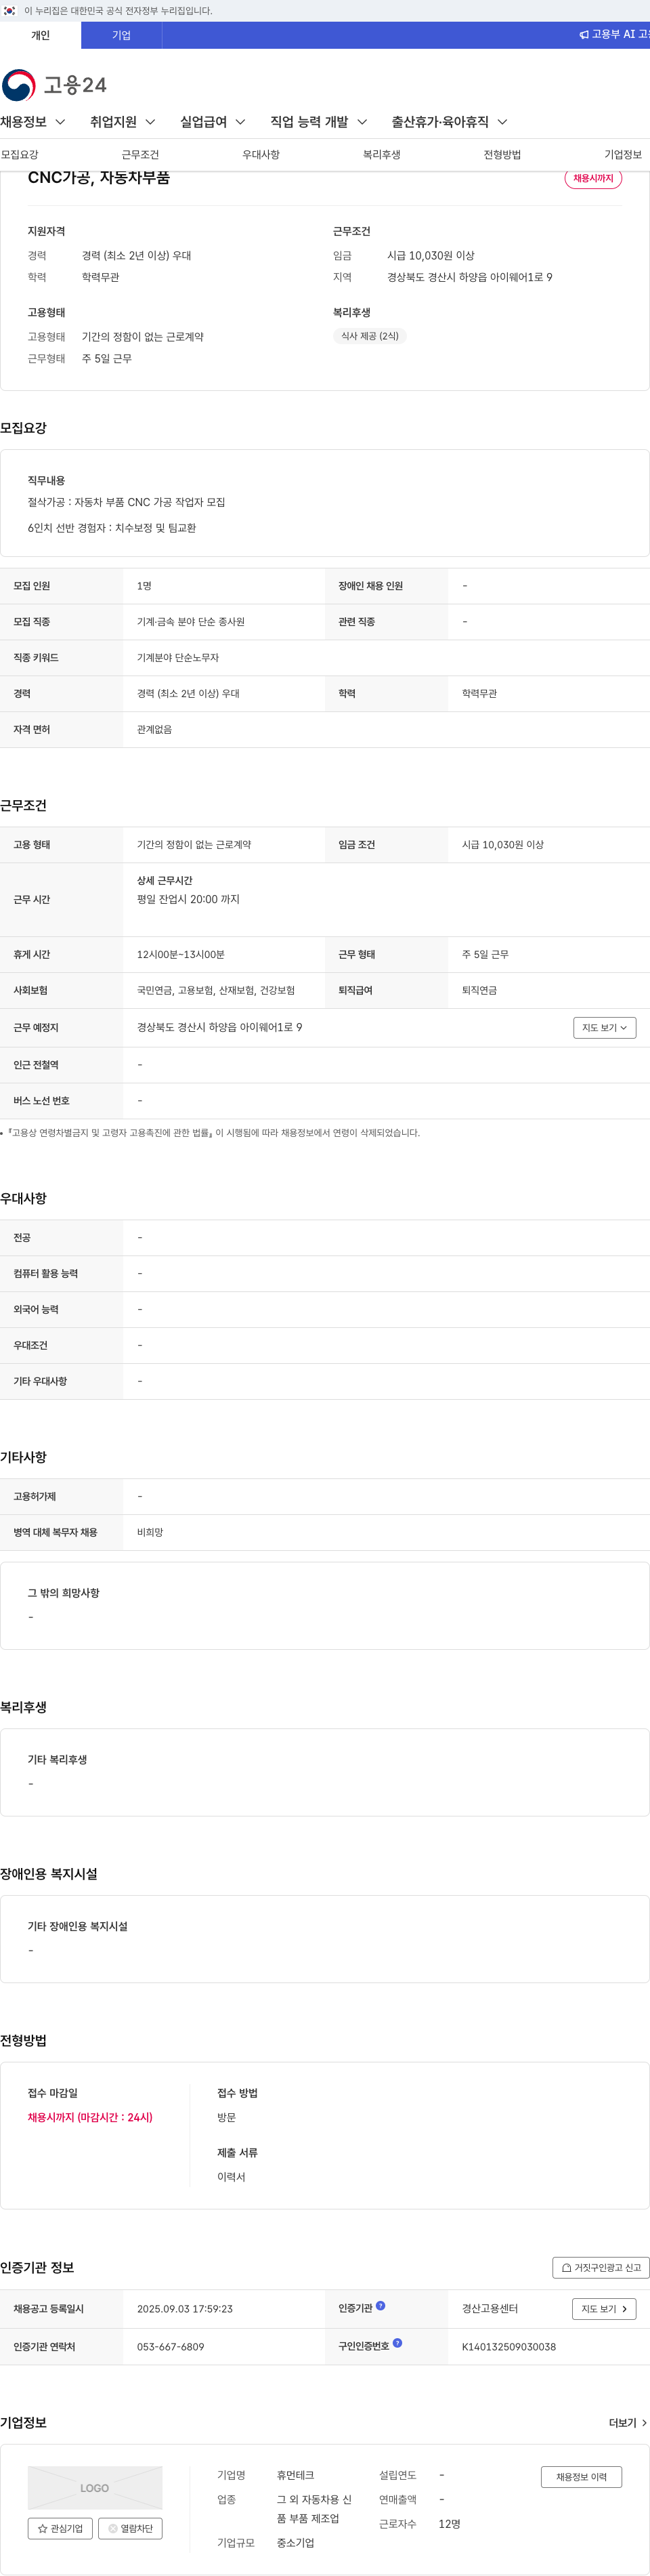The image size is (650, 2576).
Task: Click the Korean flag icon in top banner
Action: 10,11
